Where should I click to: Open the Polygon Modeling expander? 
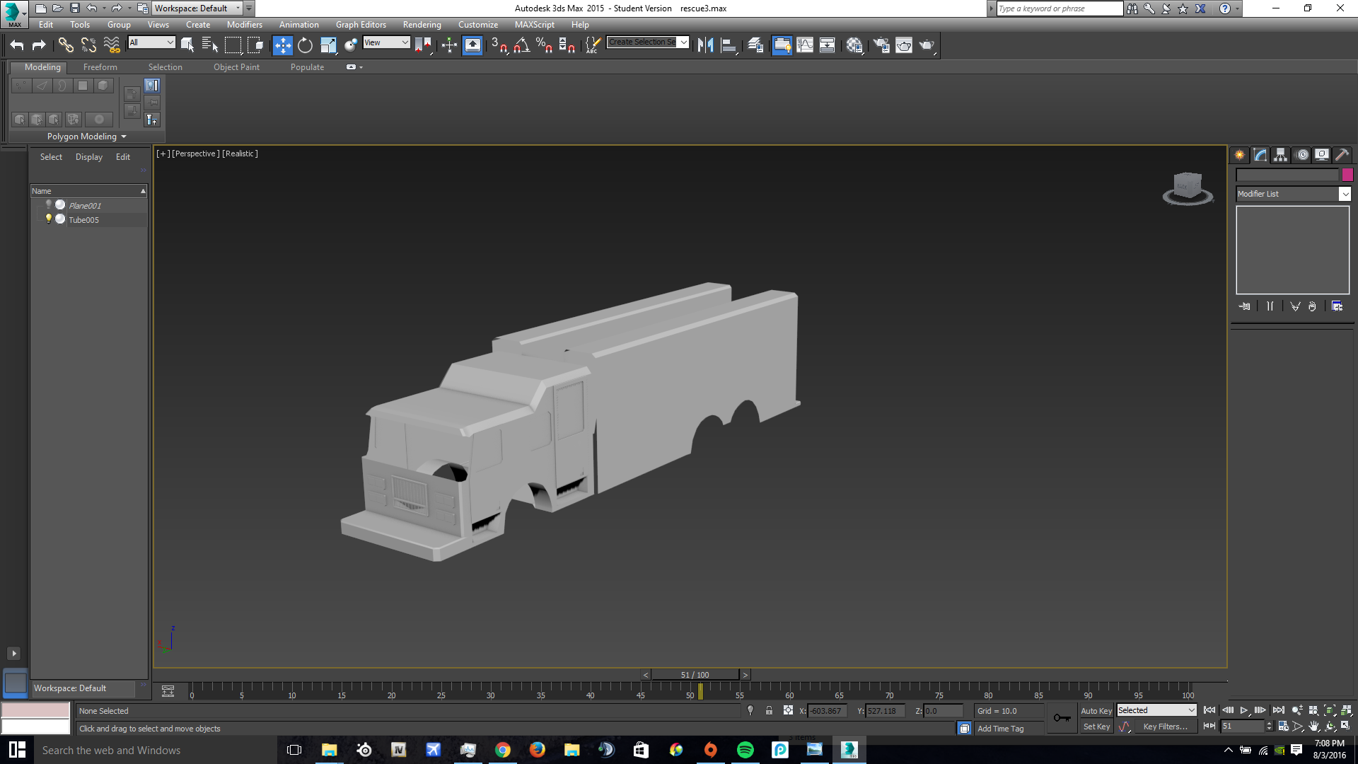pyautogui.click(x=86, y=137)
